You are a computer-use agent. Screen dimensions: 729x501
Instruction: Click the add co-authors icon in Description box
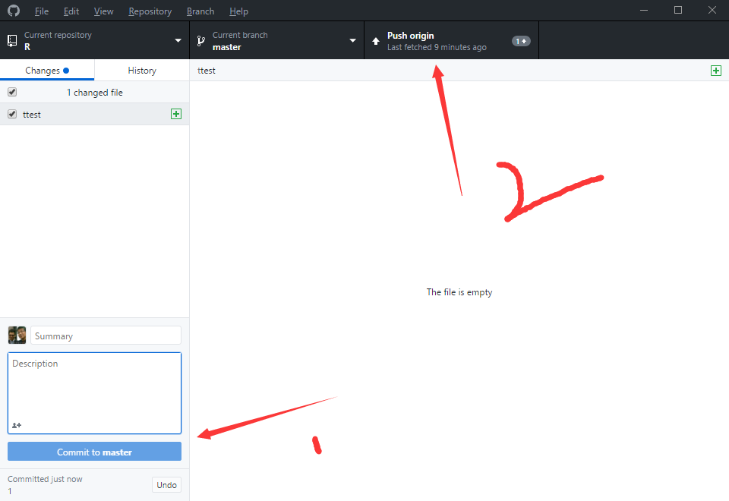[x=17, y=425]
